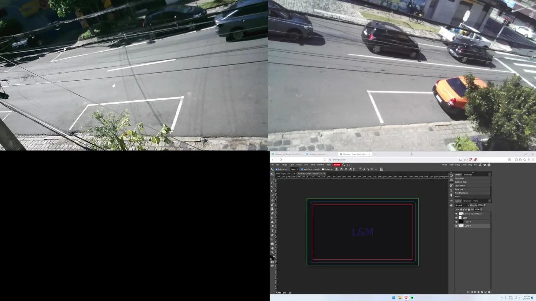Open the Layer menu

click(x=292, y=165)
